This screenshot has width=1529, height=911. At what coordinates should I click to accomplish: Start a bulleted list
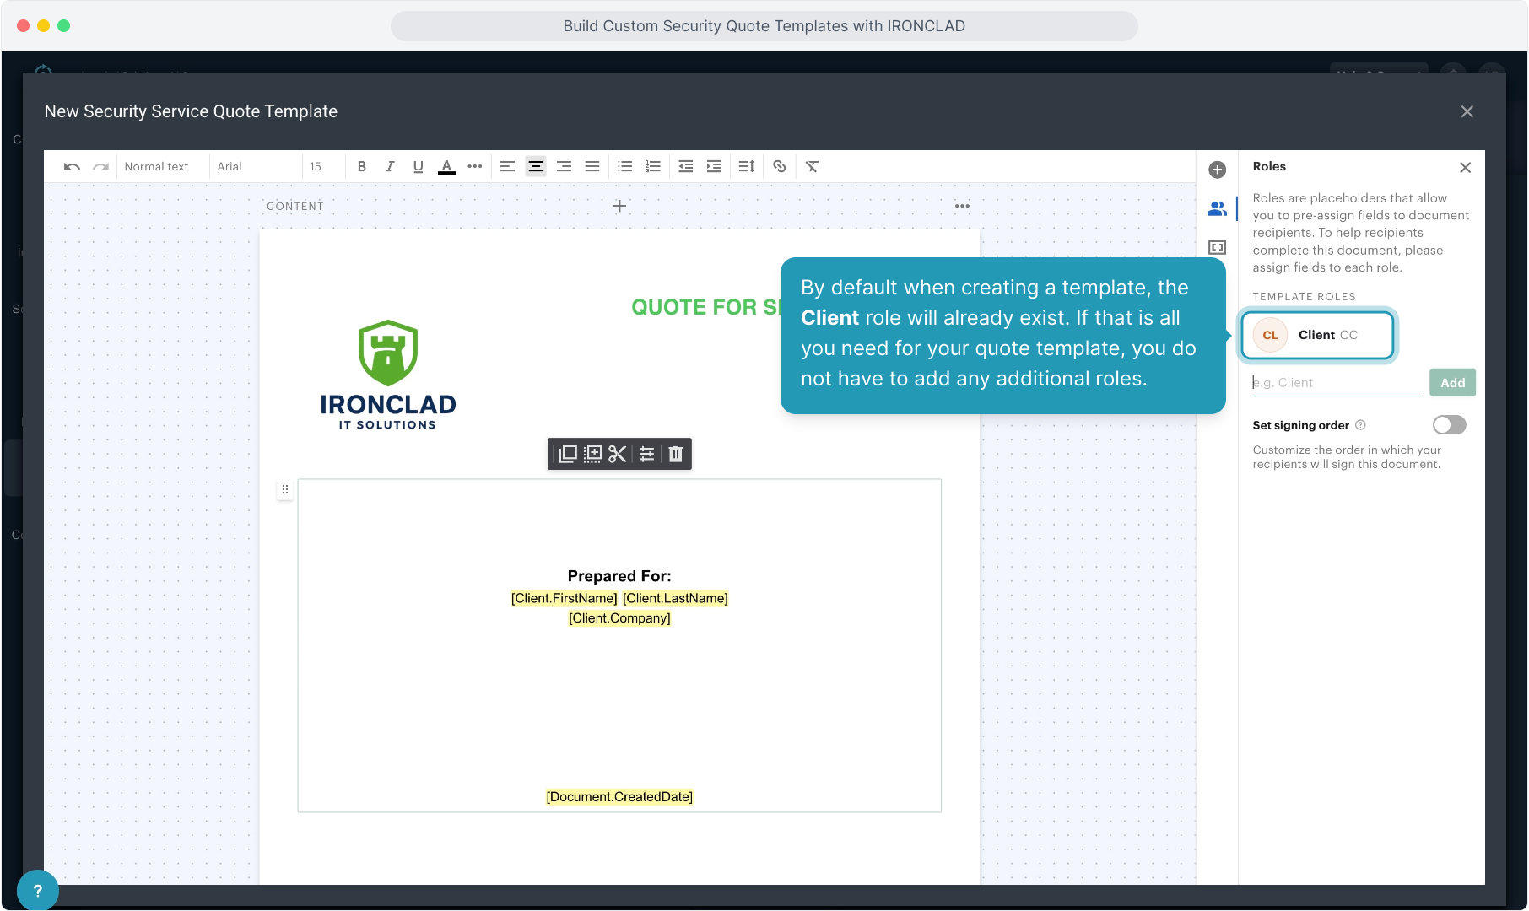pos(624,167)
